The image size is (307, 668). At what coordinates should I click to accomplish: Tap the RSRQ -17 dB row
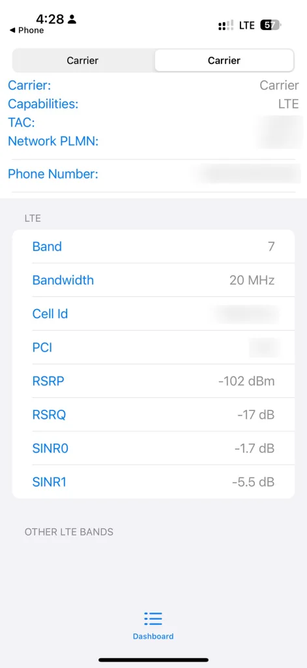pos(153,414)
